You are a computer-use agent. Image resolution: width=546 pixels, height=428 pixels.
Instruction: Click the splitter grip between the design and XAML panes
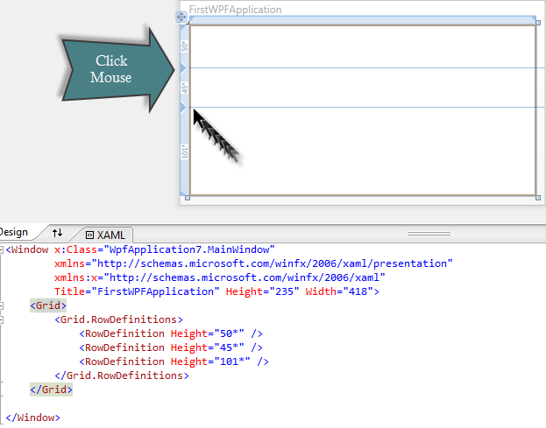tap(429, 234)
